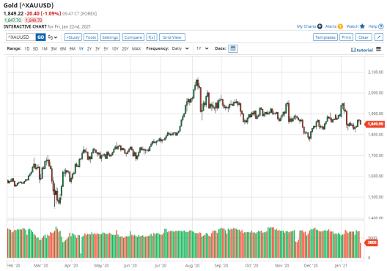Click the blue GO button
The image size is (387, 271).
point(41,37)
